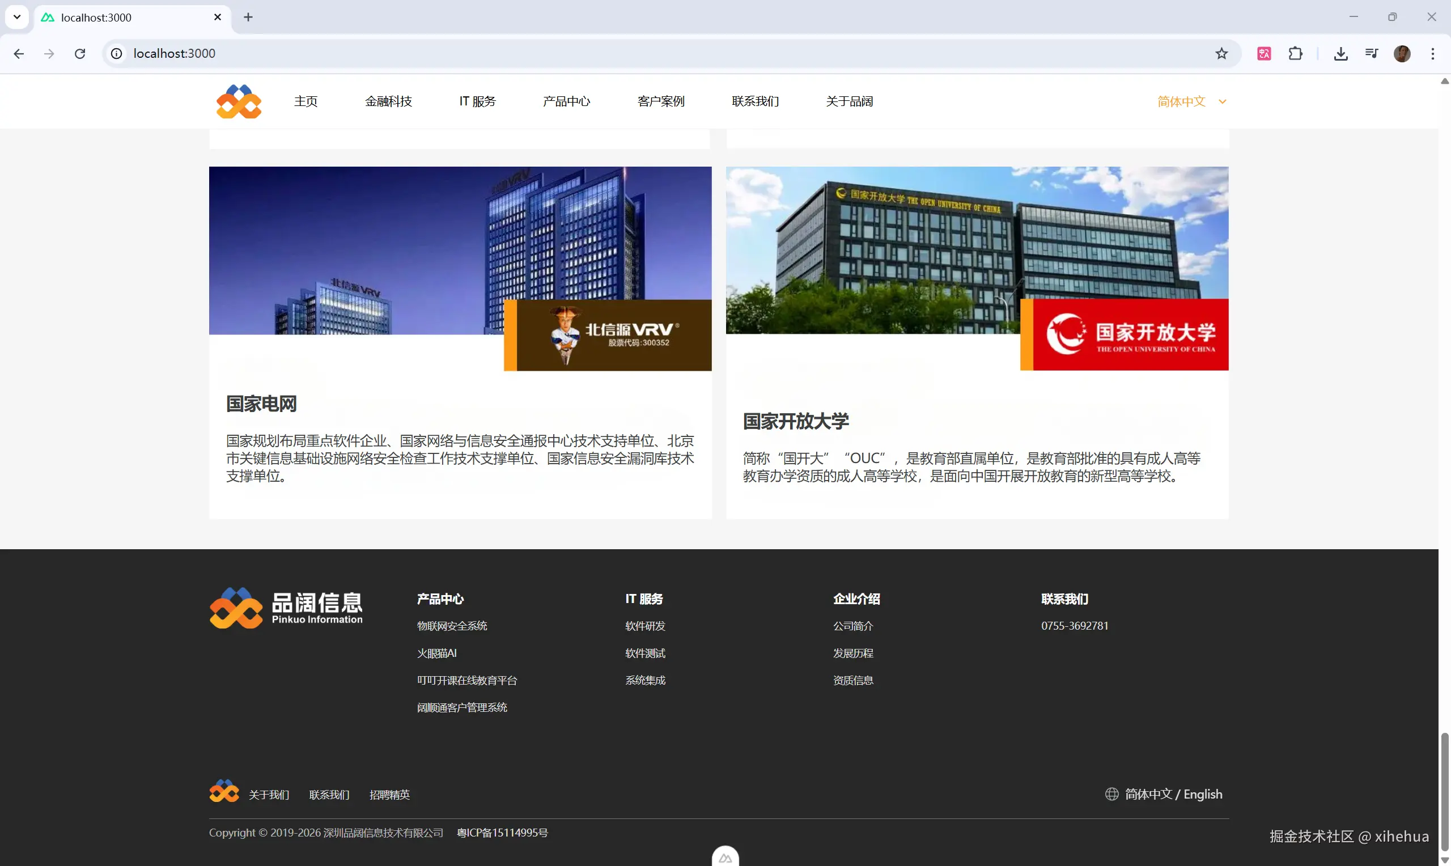Open the browser downloads icon
Image resolution: width=1451 pixels, height=866 pixels.
1340,54
